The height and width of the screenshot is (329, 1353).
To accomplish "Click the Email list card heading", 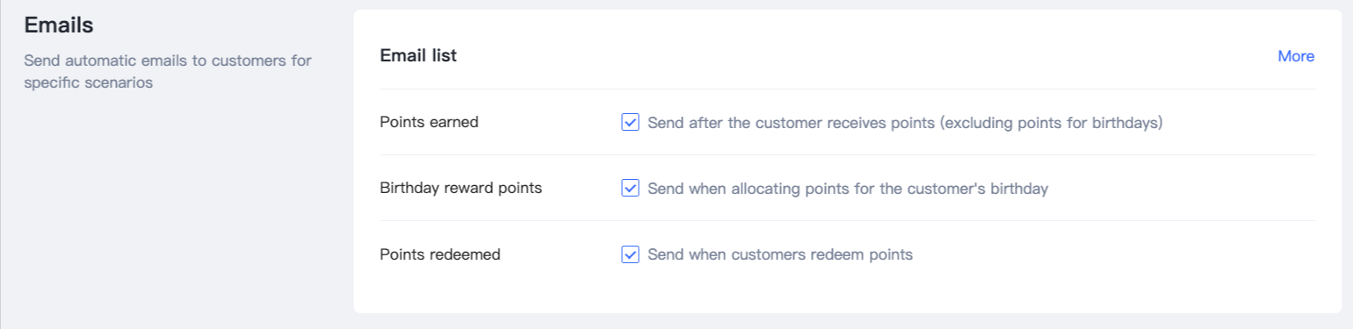I will 418,55.
